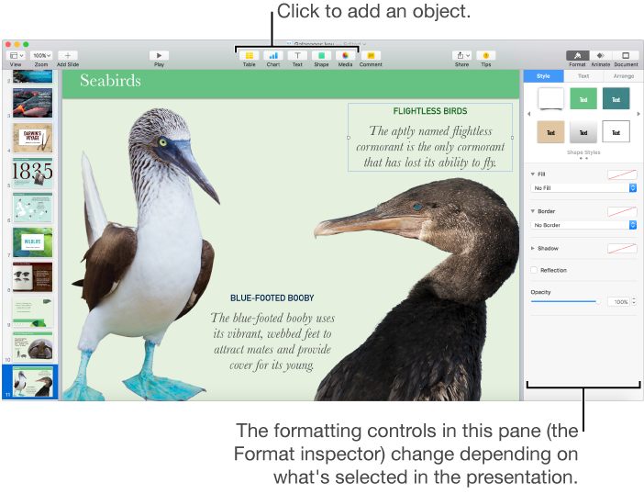Click the Add Slide plus icon
644x494 pixels.
click(68, 55)
